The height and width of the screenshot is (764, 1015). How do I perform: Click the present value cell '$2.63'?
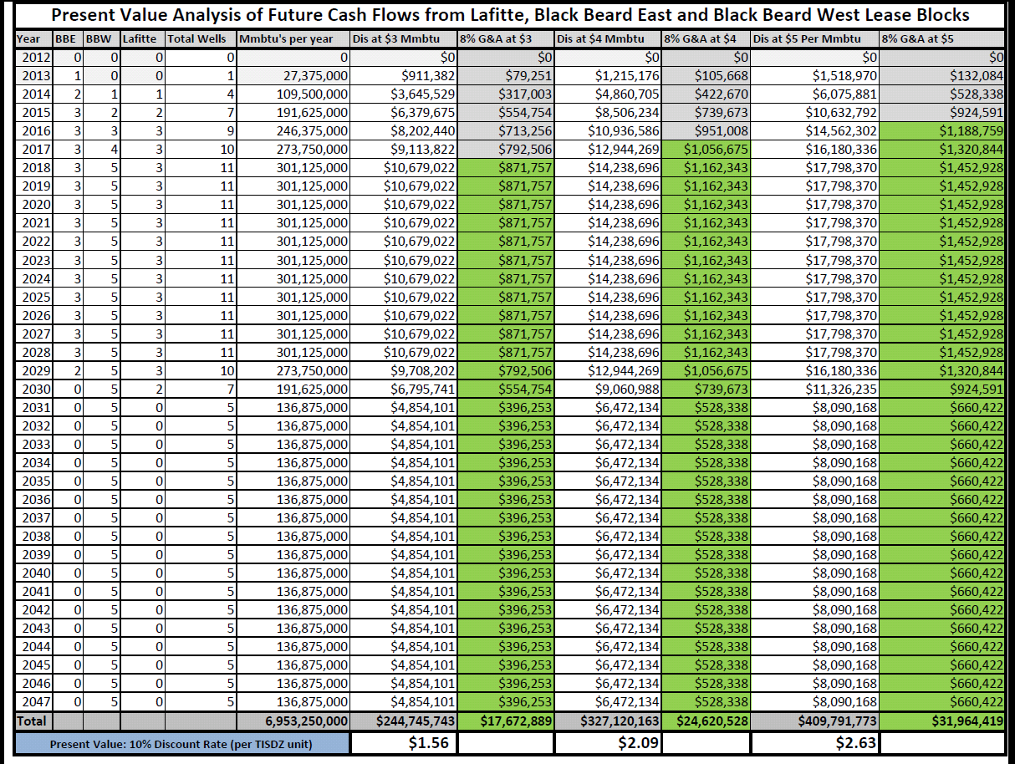[x=815, y=743]
